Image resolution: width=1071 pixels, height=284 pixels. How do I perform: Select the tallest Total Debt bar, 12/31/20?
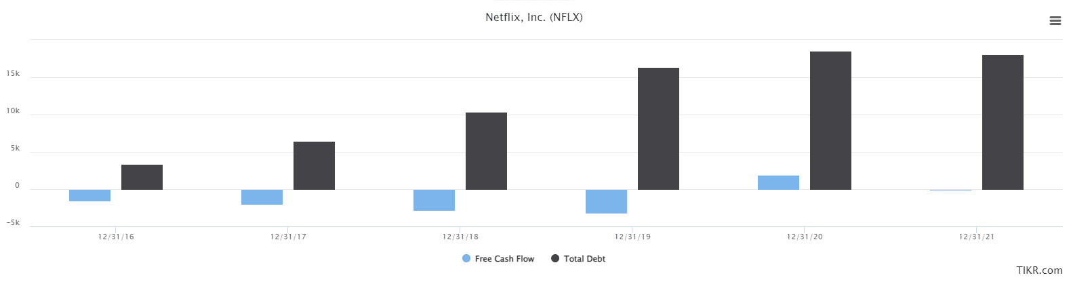click(x=830, y=121)
